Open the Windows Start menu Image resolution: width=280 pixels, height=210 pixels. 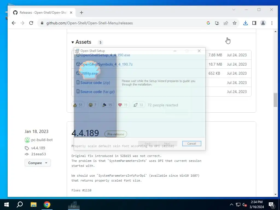7,205
